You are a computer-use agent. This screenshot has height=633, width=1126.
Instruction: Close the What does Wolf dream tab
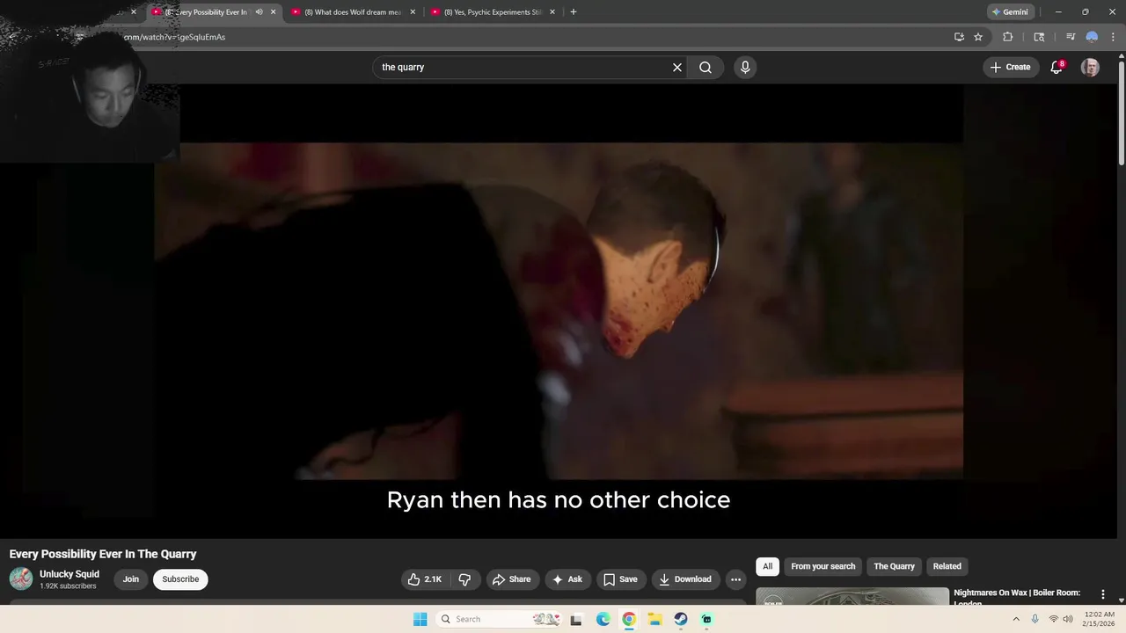coord(413,12)
